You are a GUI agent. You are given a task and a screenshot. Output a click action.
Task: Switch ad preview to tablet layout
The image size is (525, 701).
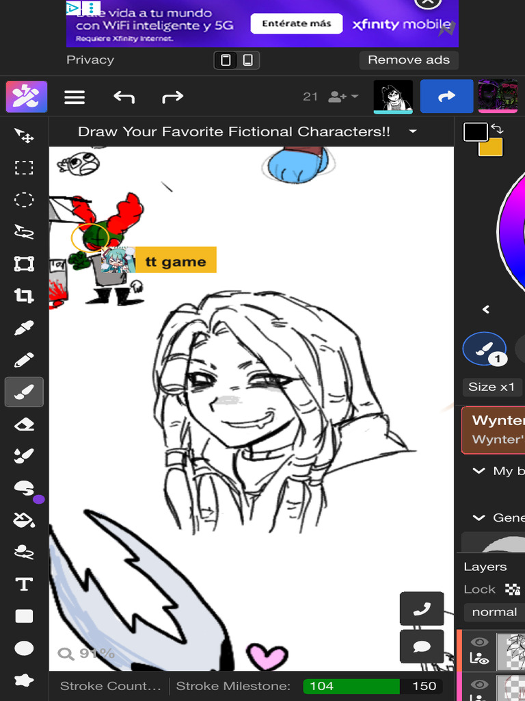click(226, 60)
